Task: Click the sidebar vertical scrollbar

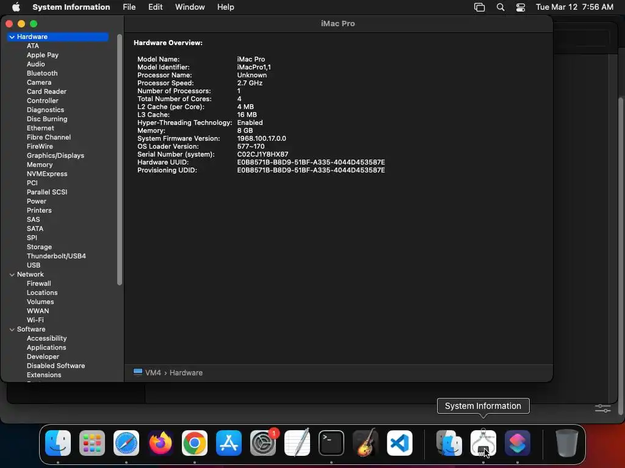Action: pos(119,160)
